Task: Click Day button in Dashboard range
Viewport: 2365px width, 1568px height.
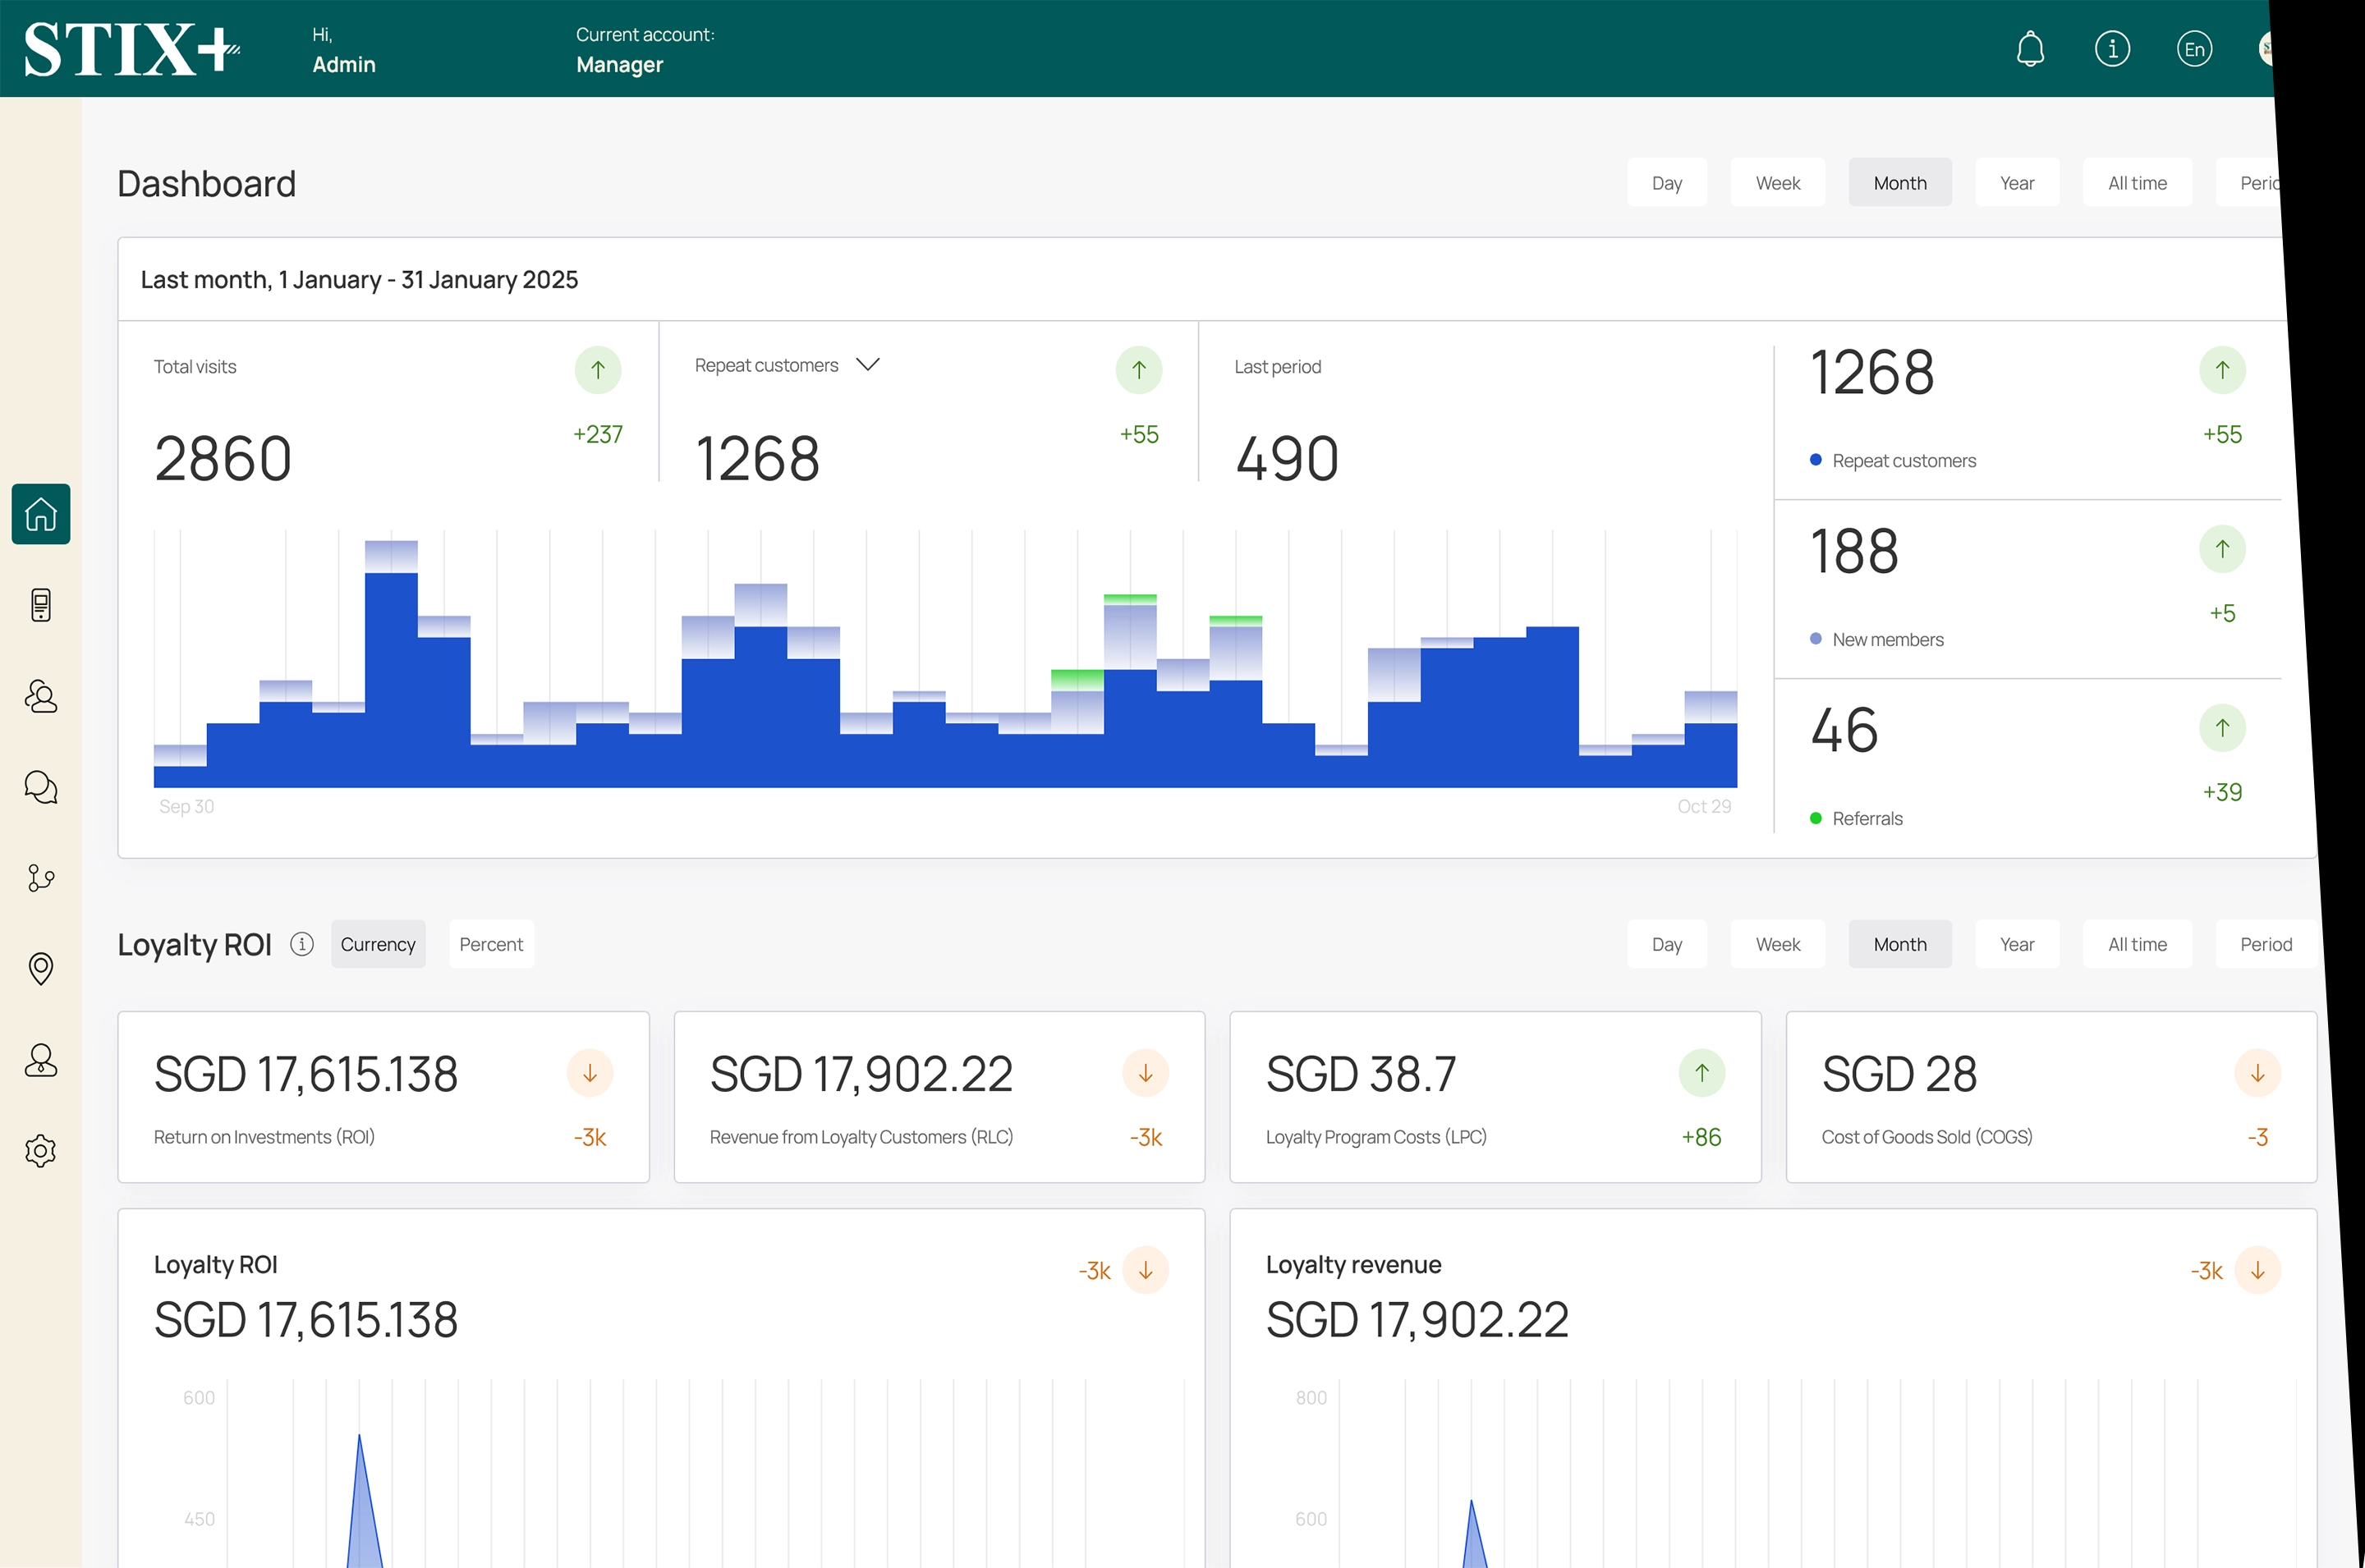Action: pos(1666,183)
